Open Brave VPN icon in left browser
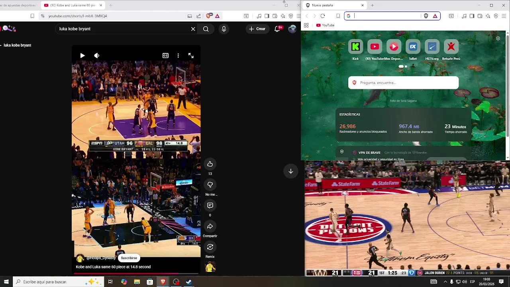The height and width of the screenshot is (287, 510). (291, 16)
